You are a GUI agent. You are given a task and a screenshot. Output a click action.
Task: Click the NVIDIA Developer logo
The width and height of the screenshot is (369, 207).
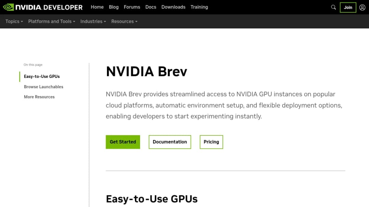pyautogui.click(x=43, y=7)
